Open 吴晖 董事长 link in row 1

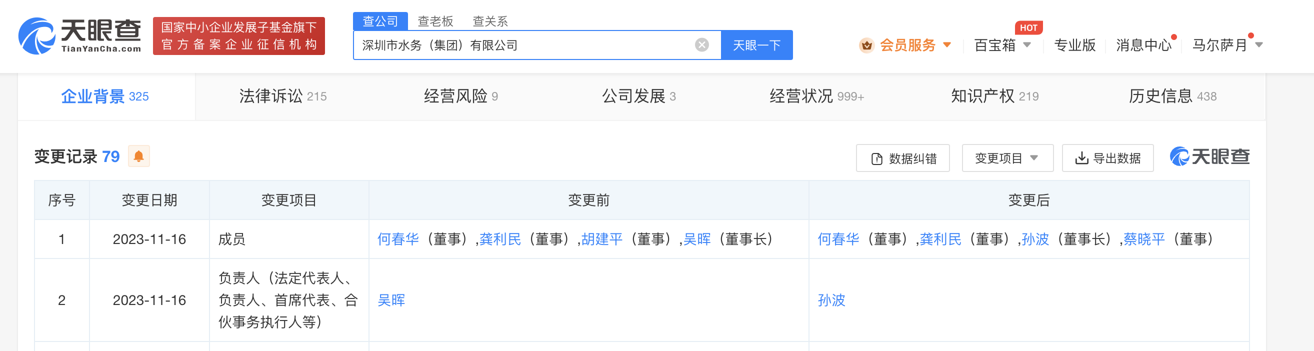click(697, 239)
